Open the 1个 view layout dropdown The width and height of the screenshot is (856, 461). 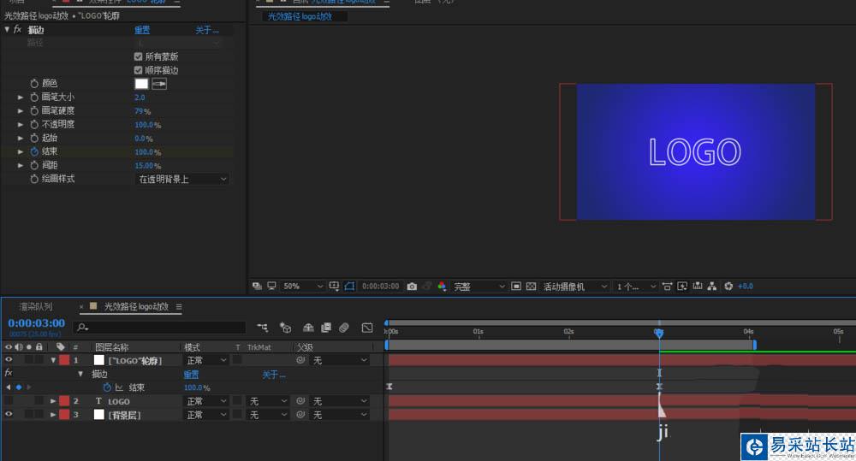636,286
